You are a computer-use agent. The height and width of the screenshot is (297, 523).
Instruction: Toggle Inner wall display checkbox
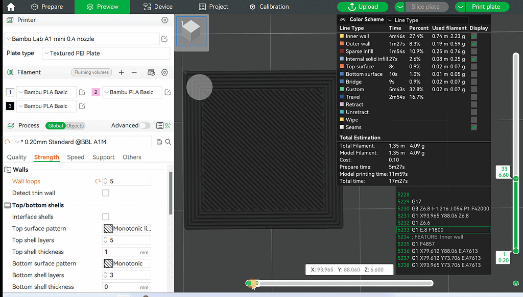(474, 36)
